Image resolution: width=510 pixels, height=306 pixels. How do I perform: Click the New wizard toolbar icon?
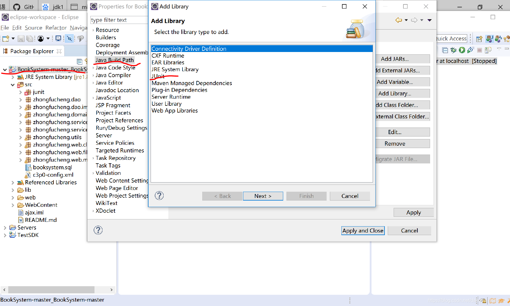[5, 38]
